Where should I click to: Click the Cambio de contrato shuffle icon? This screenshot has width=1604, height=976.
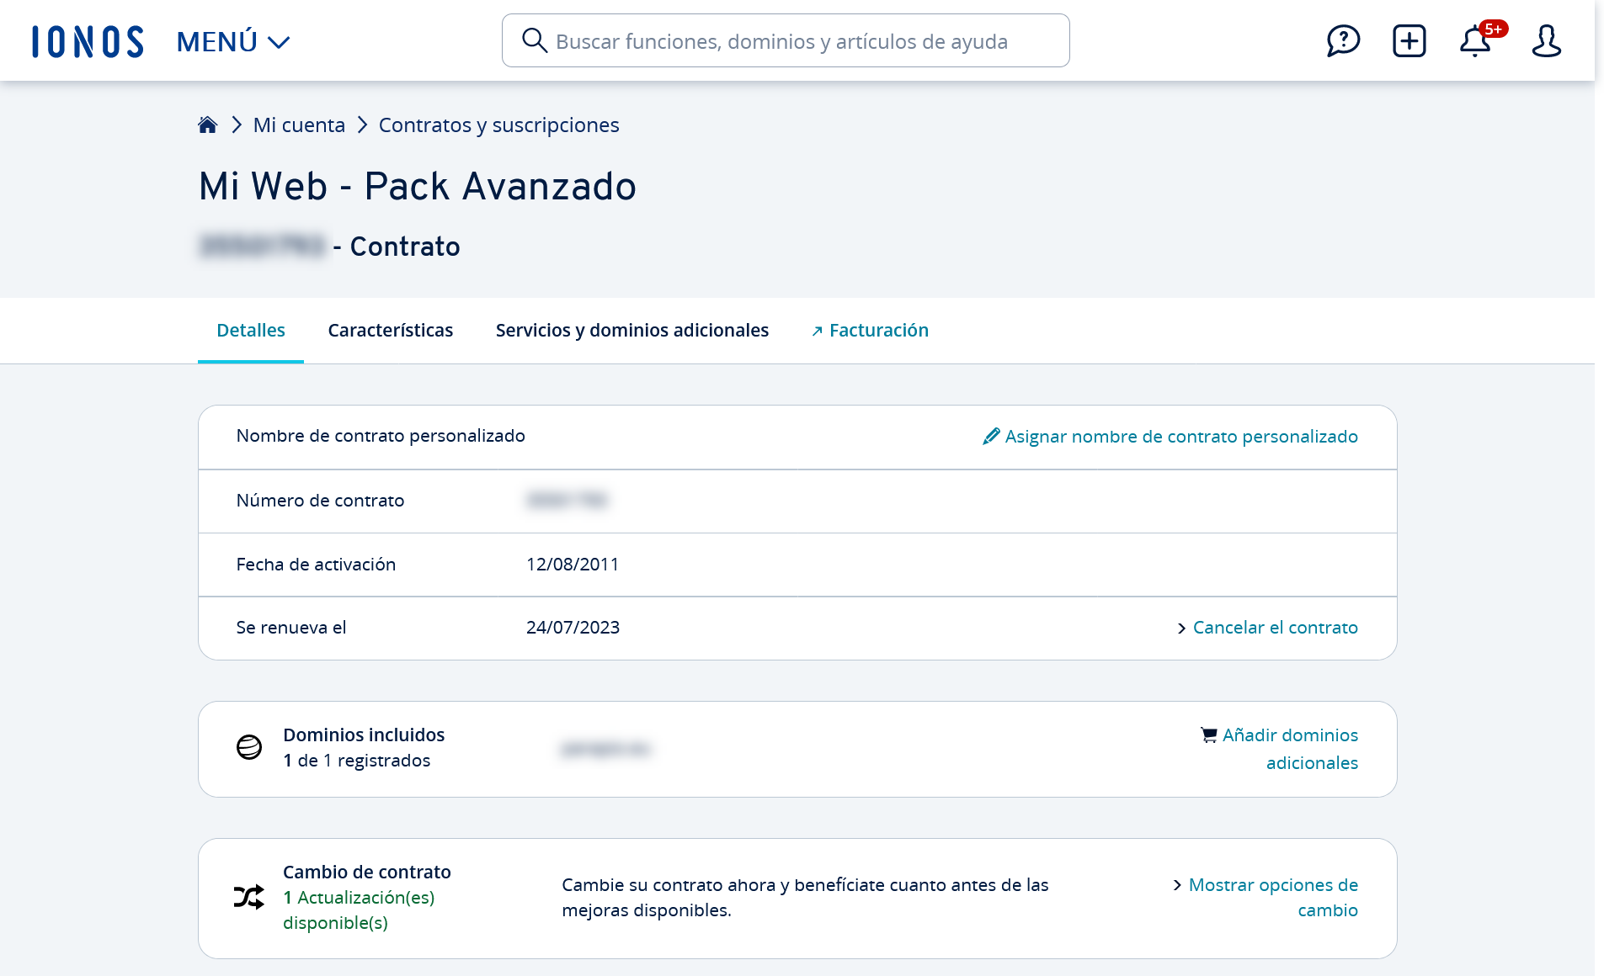click(x=249, y=897)
